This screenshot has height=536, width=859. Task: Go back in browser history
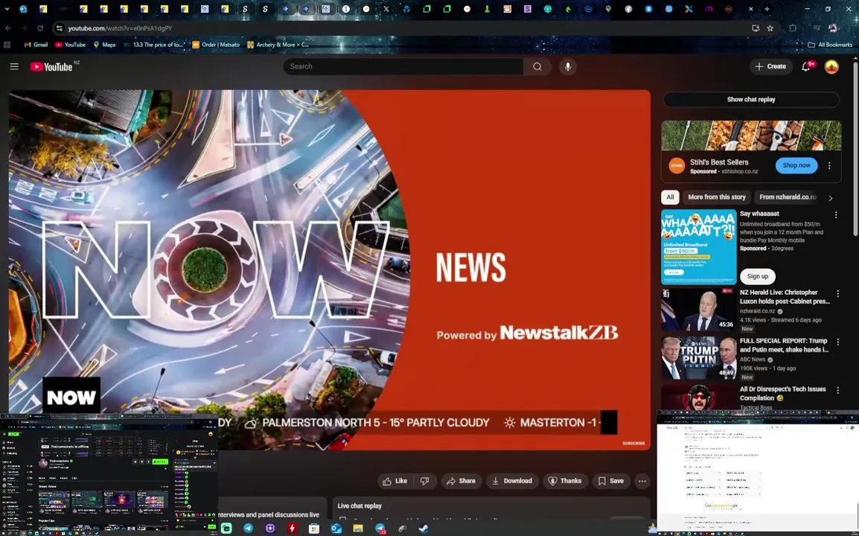coord(7,28)
